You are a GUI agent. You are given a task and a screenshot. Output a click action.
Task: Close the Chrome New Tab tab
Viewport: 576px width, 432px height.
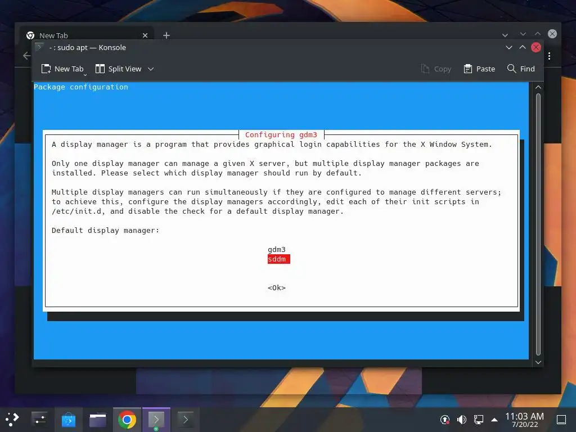(145, 35)
